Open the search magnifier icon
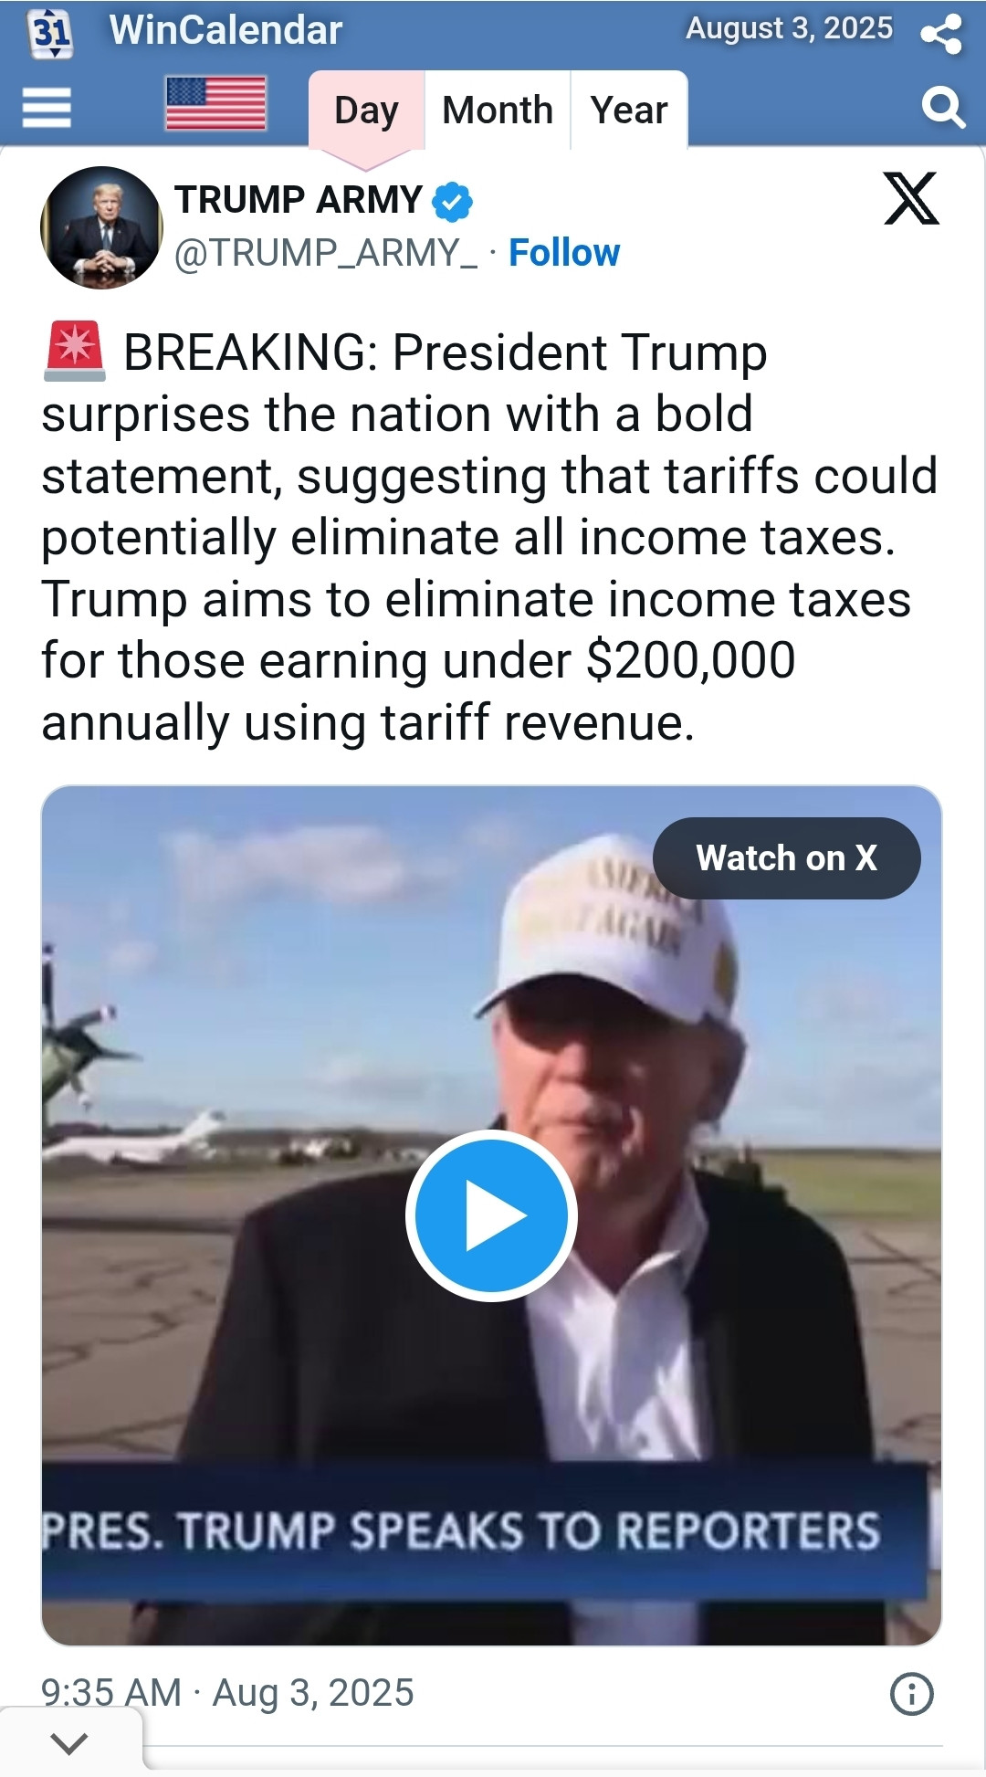 tap(943, 108)
